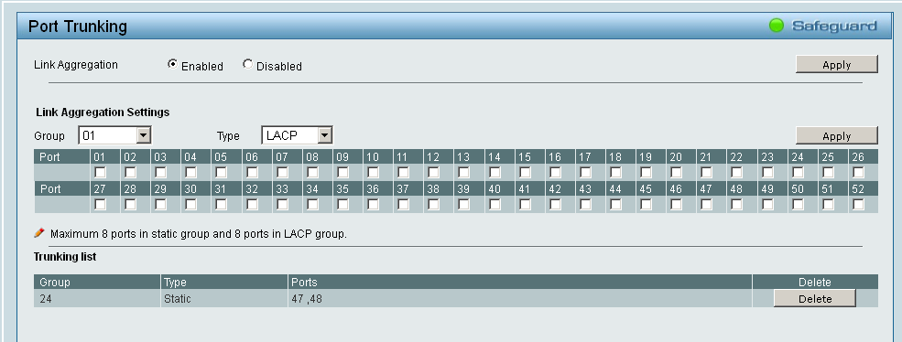Open the Type dropdown showing LACP
The width and height of the screenshot is (902, 342).
[297, 135]
